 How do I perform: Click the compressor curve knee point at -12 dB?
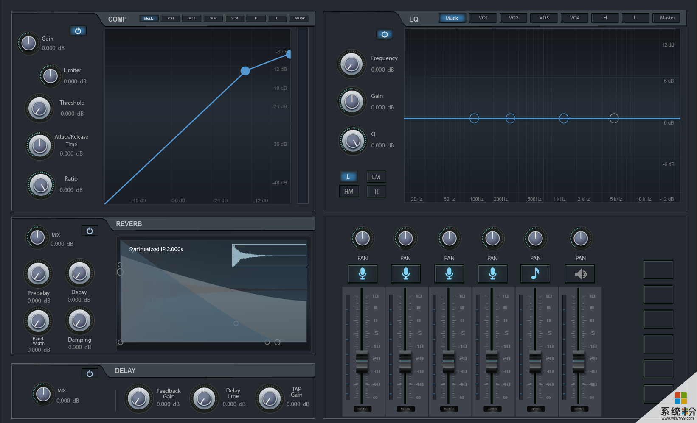click(x=245, y=71)
